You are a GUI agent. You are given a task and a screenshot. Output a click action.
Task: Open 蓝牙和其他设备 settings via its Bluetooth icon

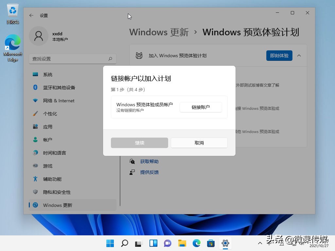pos(35,88)
